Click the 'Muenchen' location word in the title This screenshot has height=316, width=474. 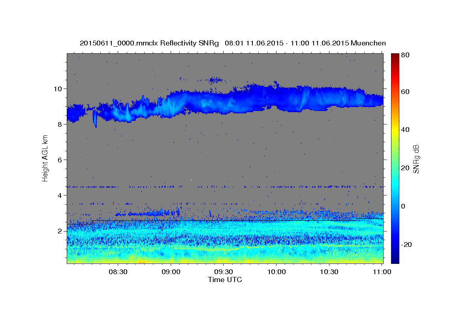coord(367,43)
